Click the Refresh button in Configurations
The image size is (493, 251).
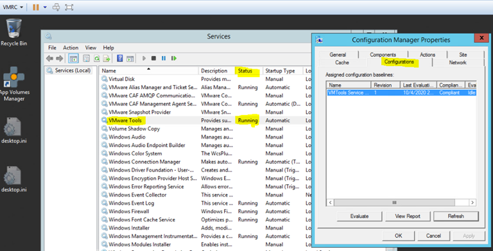(456, 216)
